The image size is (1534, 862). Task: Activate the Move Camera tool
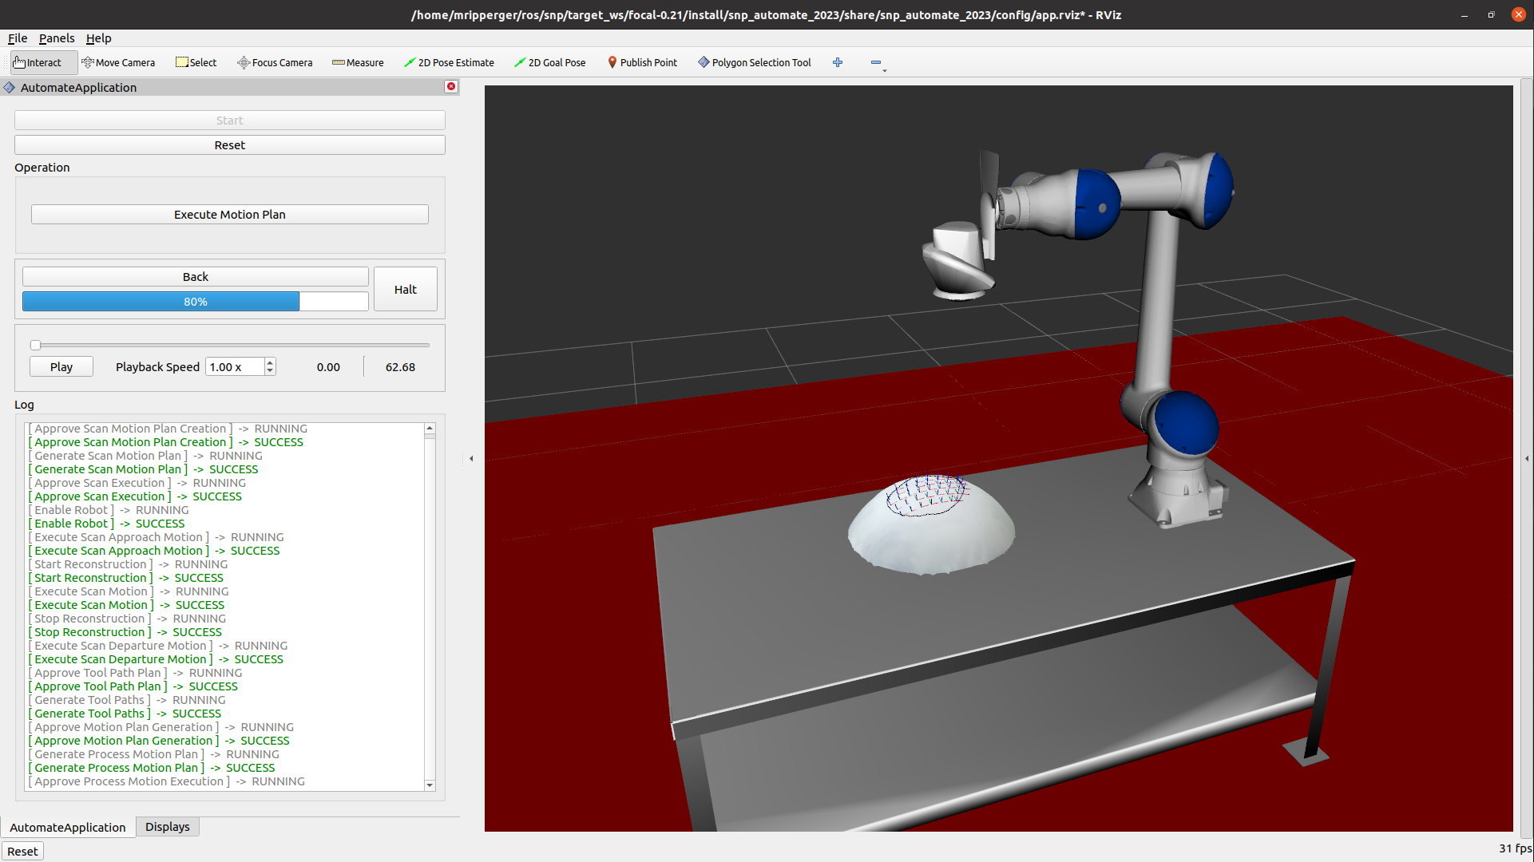(118, 62)
